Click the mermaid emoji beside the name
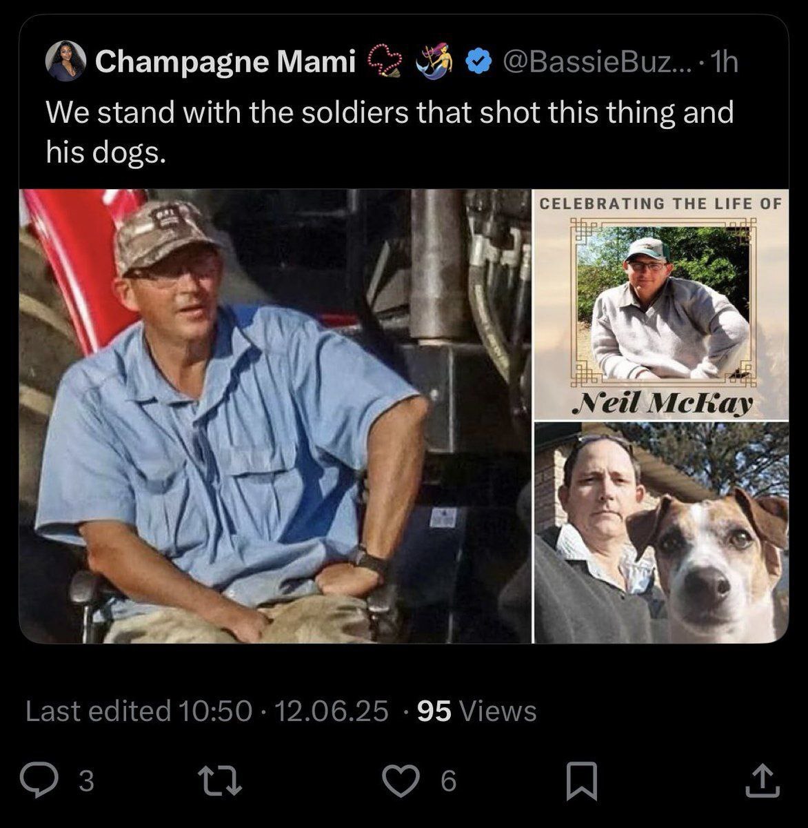 (x=436, y=61)
